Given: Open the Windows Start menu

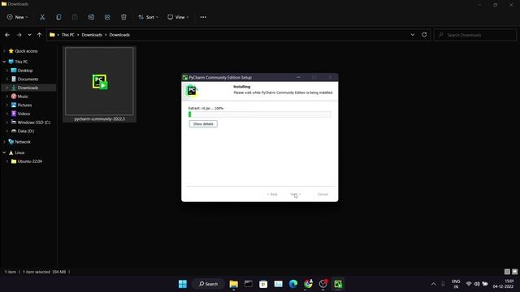Looking at the screenshot, I should tap(183, 284).
